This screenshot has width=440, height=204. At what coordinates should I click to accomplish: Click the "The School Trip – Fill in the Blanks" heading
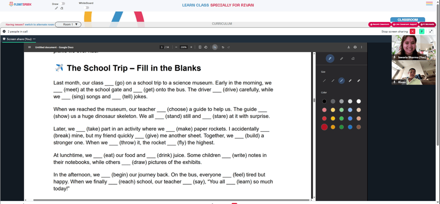tap(134, 68)
